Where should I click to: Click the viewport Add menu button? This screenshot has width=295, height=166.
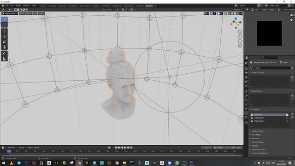click(x=35, y=13)
